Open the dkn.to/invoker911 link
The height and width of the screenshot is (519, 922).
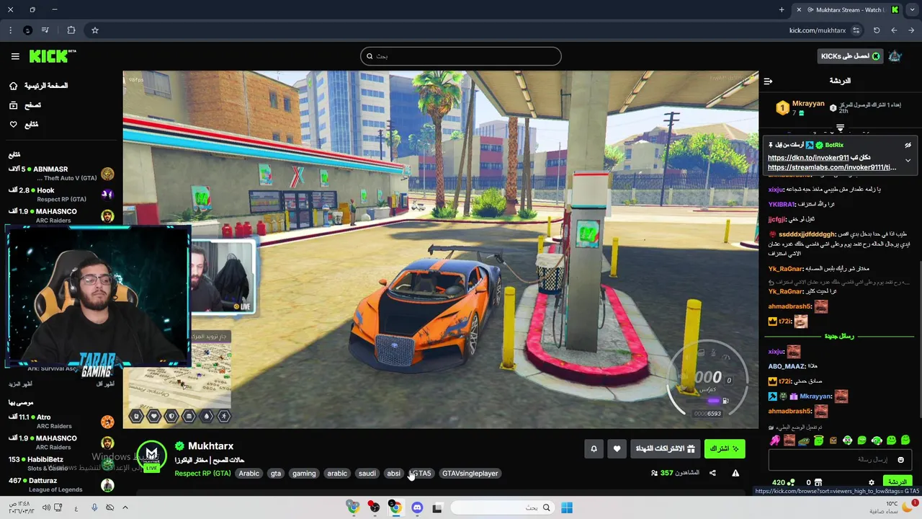(807, 158)
